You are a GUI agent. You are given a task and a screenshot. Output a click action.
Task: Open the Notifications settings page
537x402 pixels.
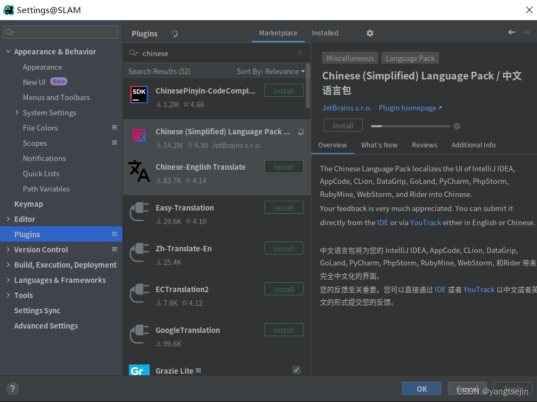tap(44, 158)
